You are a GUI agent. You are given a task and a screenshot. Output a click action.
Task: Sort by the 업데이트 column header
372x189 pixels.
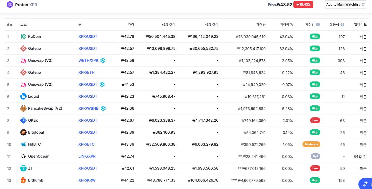360,24
